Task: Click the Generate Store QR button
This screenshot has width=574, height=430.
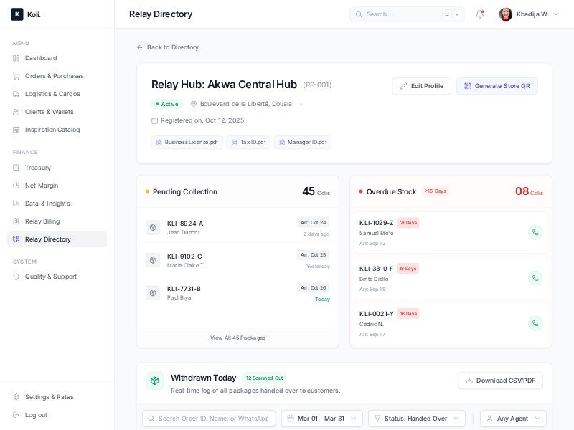Action: (497, 86)
